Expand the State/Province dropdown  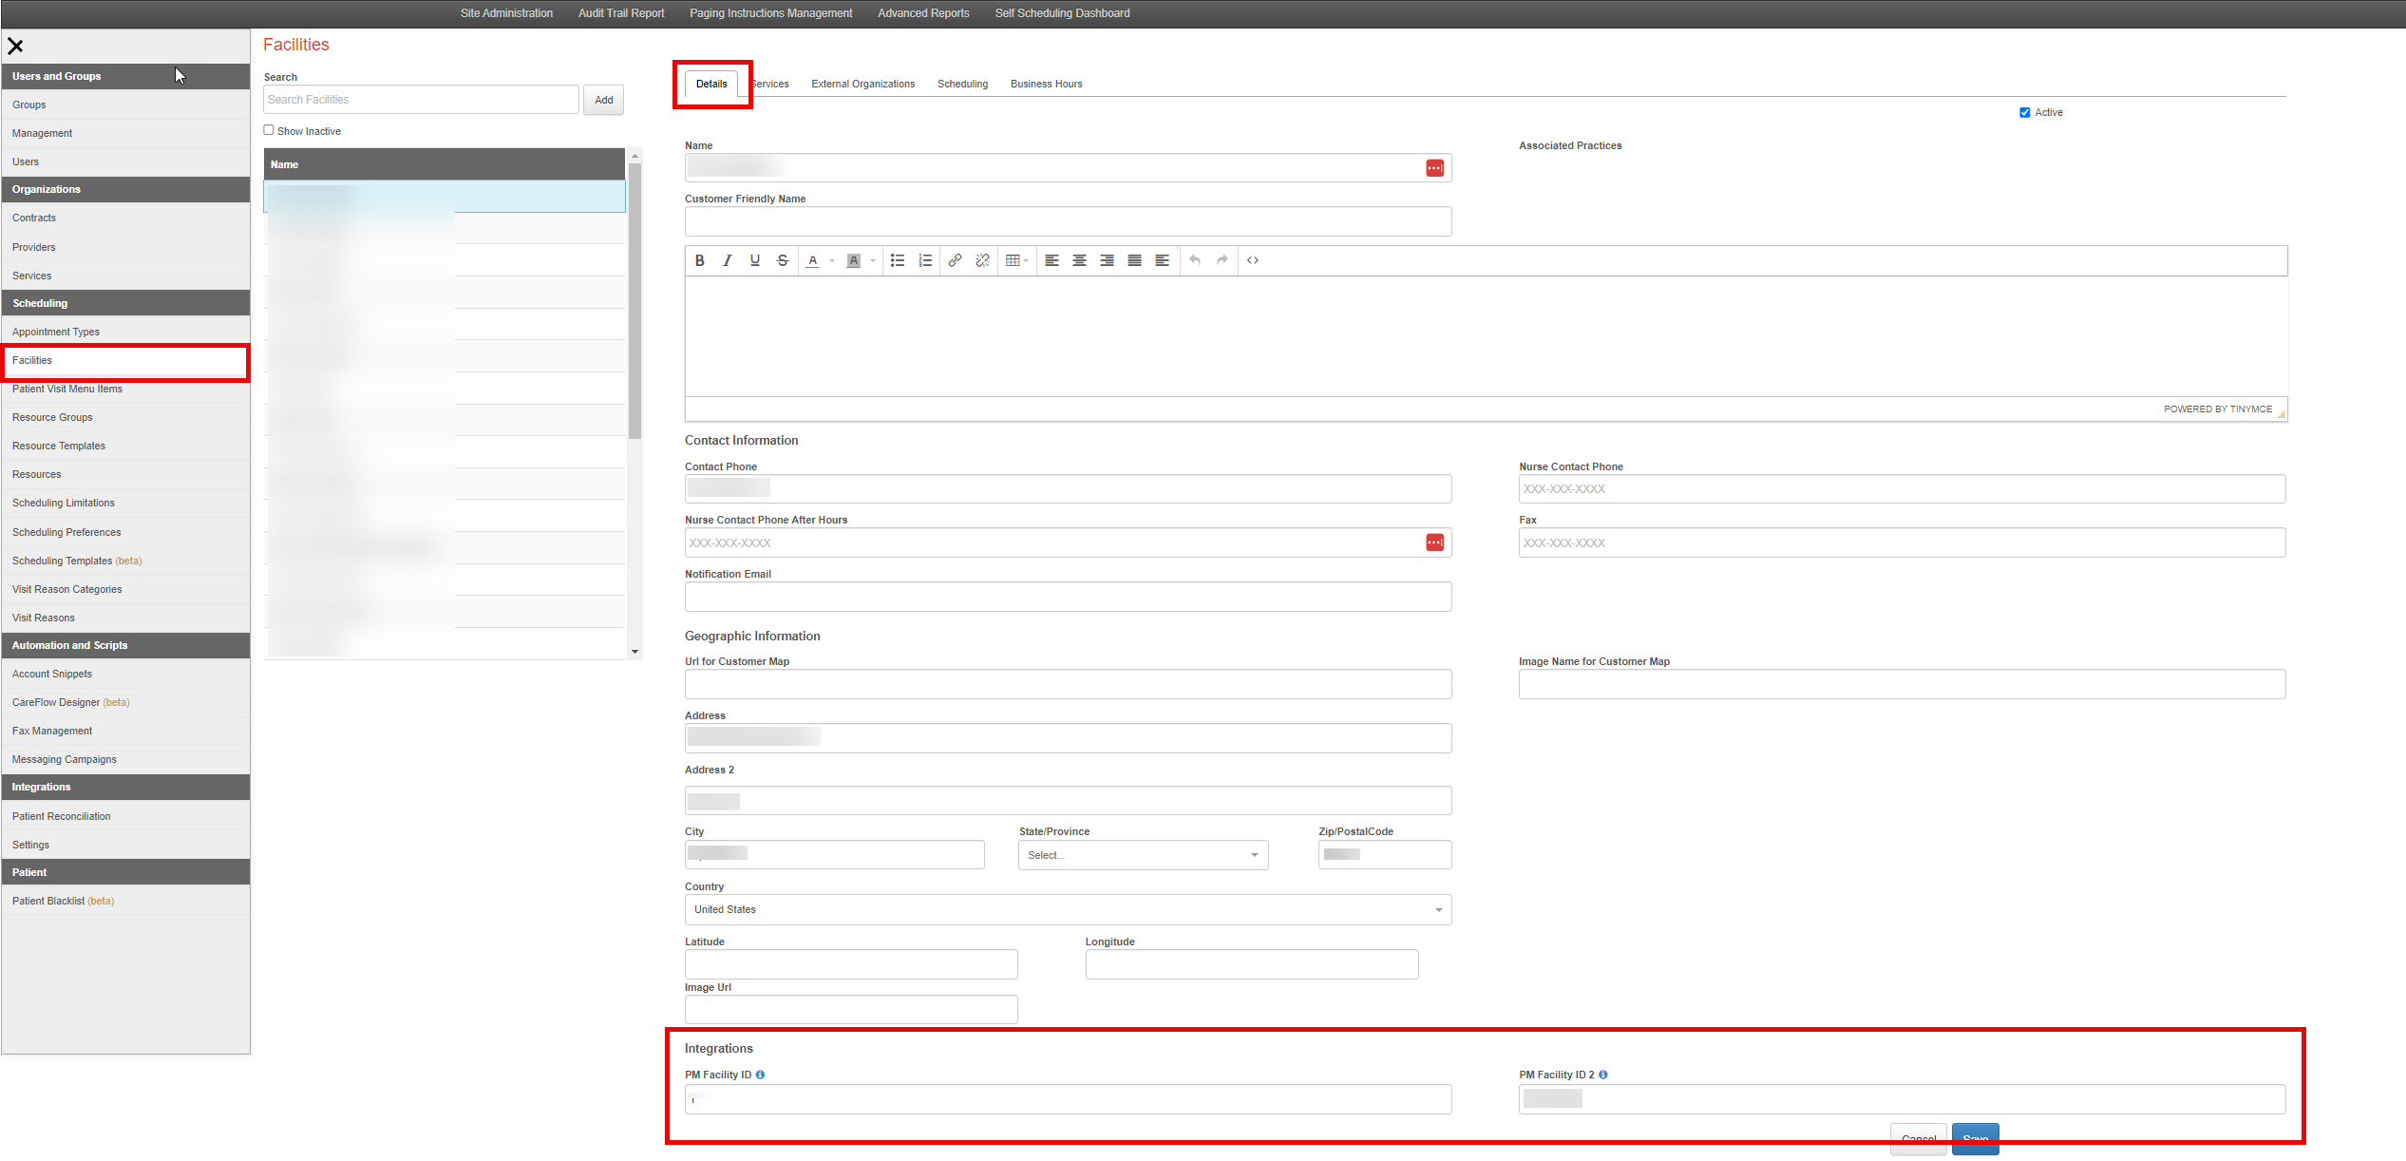[1143, 855]
